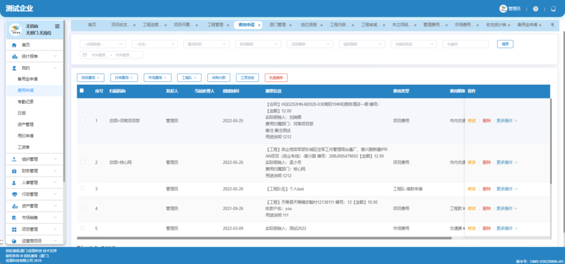Click into the 关键词 keyword input field

(x=466, y=44)
